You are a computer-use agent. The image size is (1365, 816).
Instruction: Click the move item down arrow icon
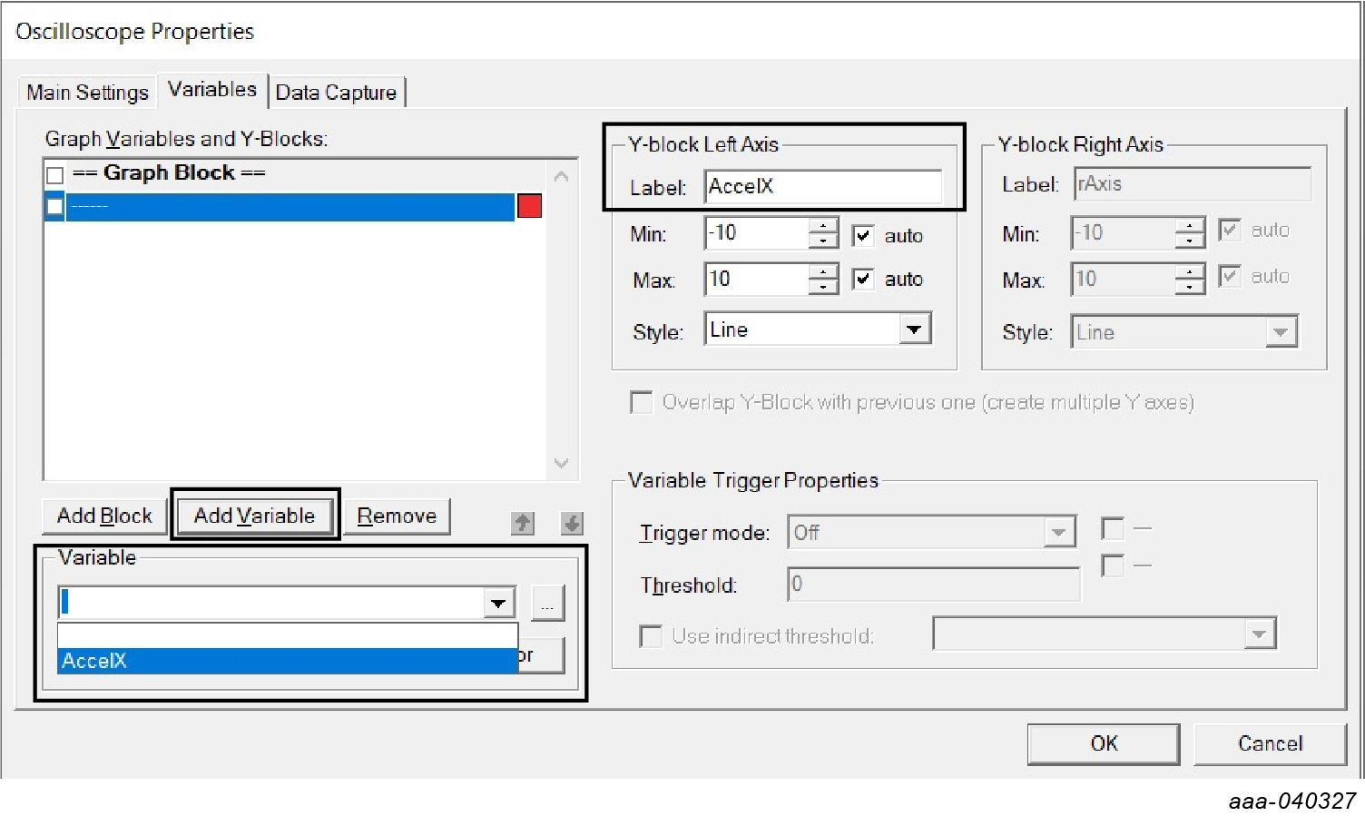click(x=572, y=523)
